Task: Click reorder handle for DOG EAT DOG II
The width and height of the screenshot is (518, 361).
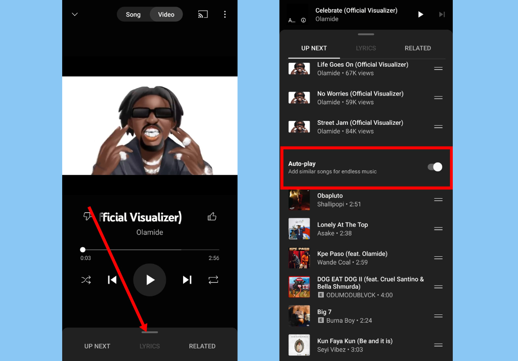Action: pyautogui.click(x=438, y=287)
